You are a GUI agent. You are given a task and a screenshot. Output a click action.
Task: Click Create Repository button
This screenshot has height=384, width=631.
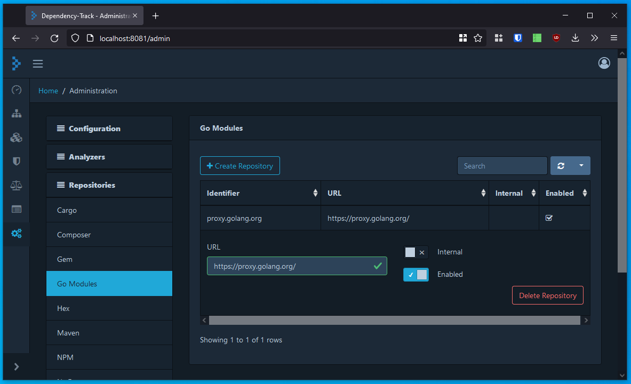[240, 166]
